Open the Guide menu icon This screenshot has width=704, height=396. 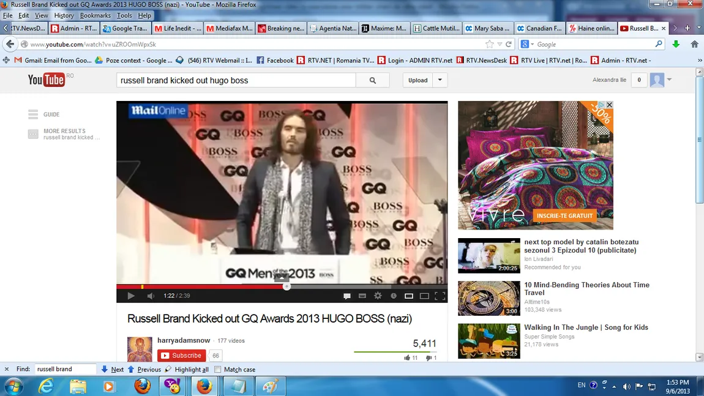coord(33,114)
